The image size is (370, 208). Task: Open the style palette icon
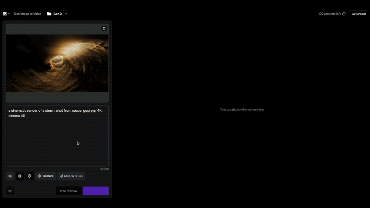pyautogui.click(x=29, y=176)
